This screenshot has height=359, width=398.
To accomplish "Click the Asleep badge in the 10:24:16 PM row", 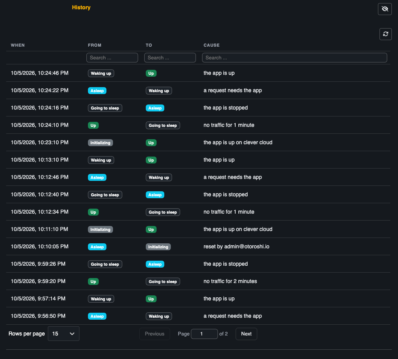I will (155, 108).
